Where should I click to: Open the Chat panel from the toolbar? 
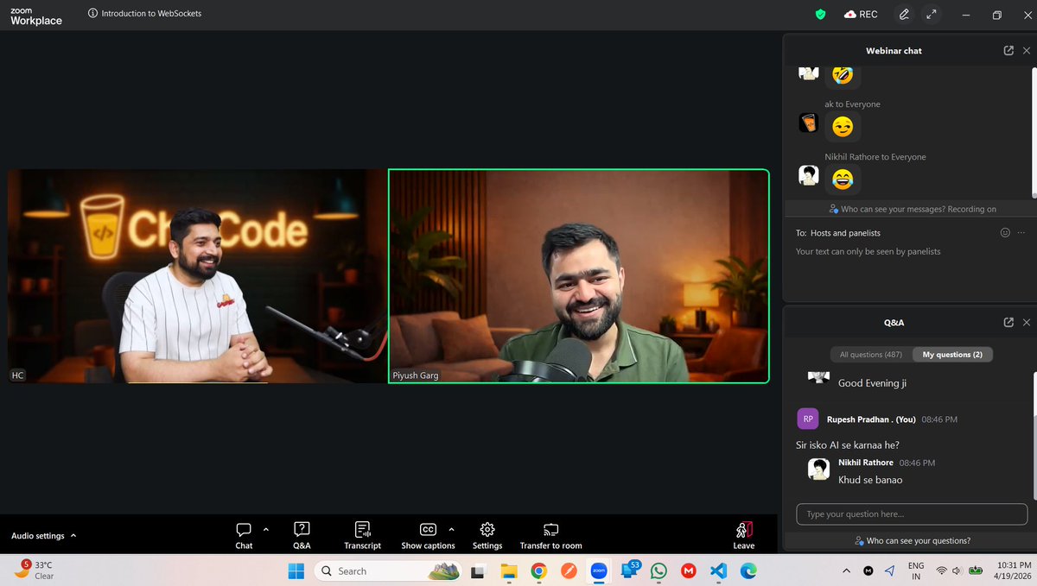(244, 534)
